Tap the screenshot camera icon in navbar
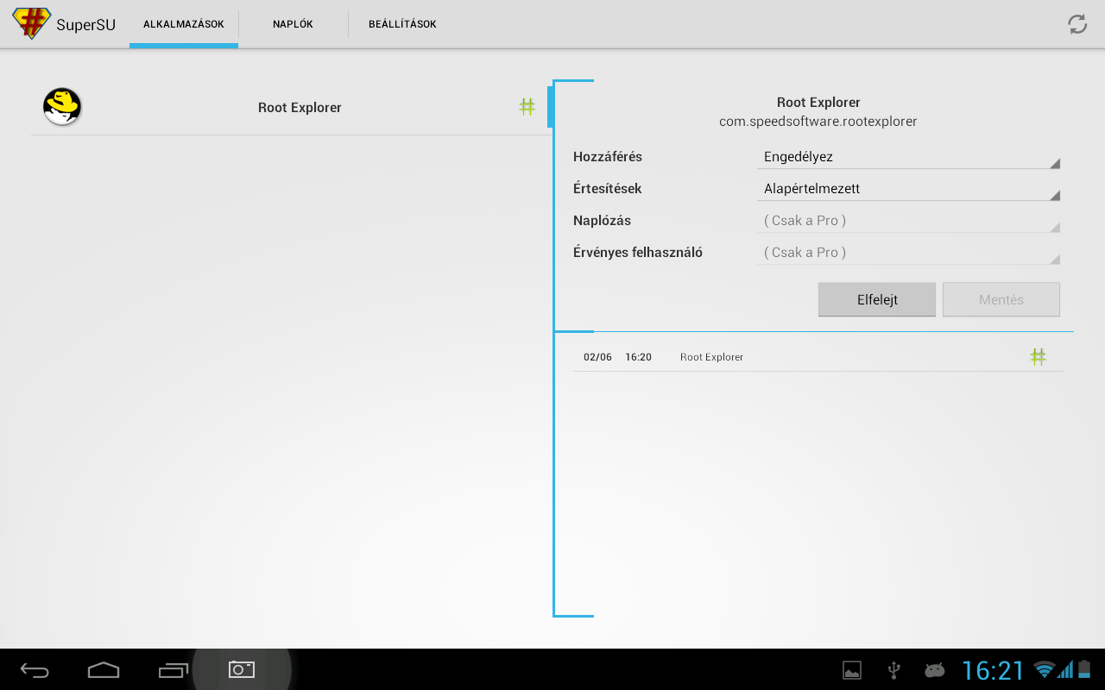 coord(242,669)
